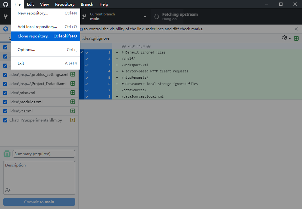This screenshot has width=302, height=209.
Task: Click the modified status icon for llm.py
Action: pos(73,120)
